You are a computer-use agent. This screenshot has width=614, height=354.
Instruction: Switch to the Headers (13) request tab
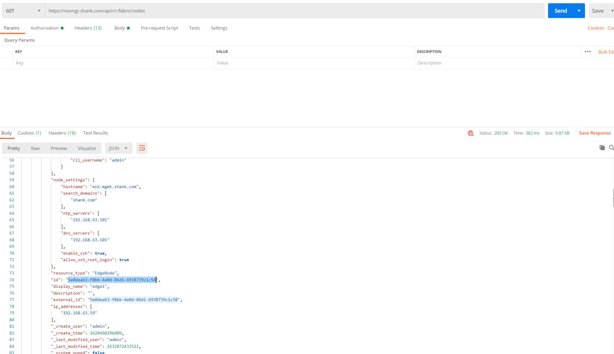[x=88, y=28]
